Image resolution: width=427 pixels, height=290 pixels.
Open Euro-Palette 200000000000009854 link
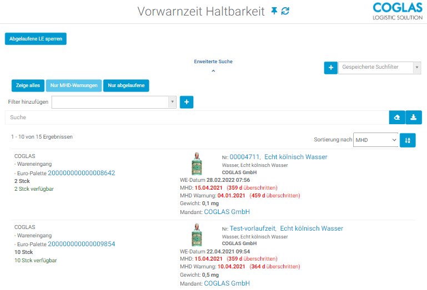(82, 244)
